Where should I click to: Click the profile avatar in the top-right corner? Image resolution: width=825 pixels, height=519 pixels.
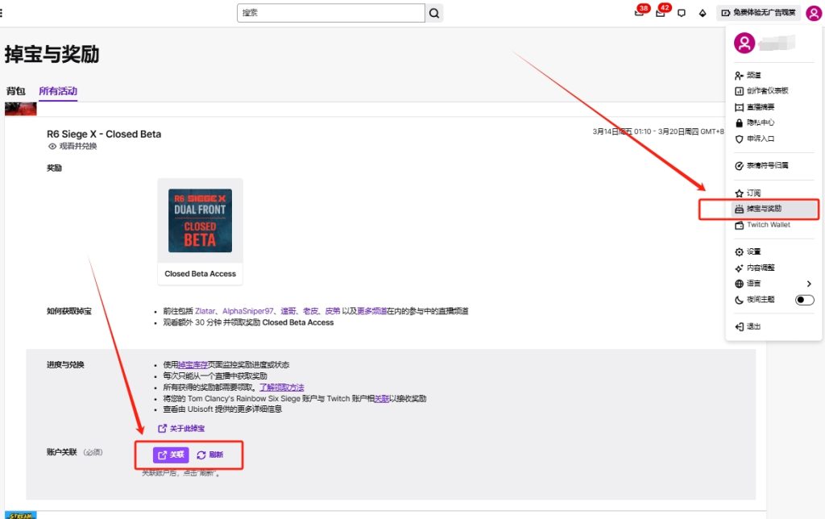coord(814,13)
